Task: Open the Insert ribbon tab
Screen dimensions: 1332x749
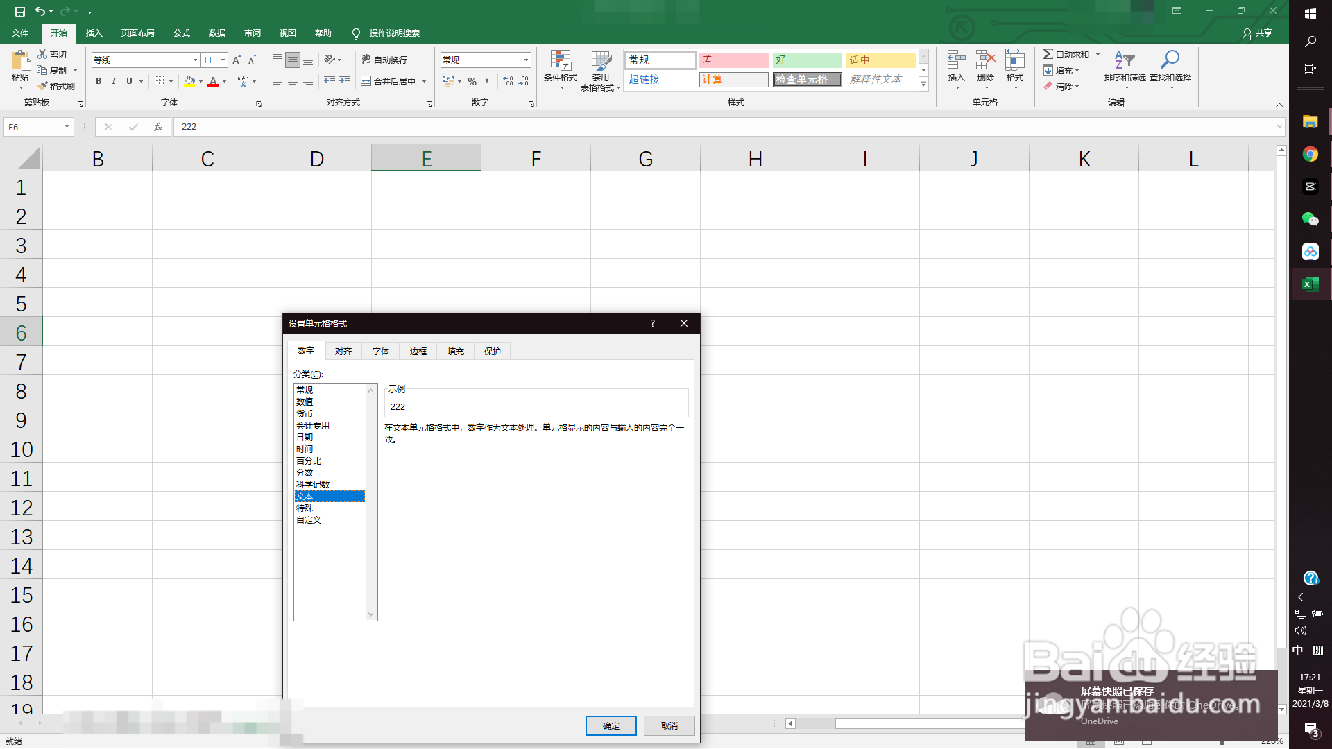Action: [x=94, y=33]
